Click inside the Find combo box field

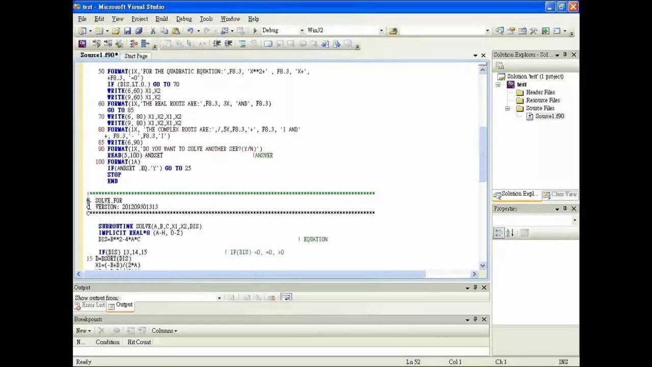point(442,31)
